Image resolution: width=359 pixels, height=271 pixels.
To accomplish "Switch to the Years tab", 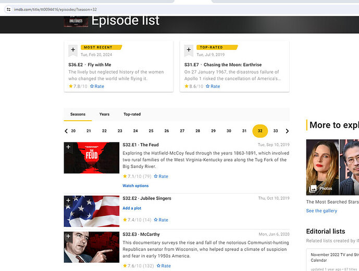I will [104, 114].
